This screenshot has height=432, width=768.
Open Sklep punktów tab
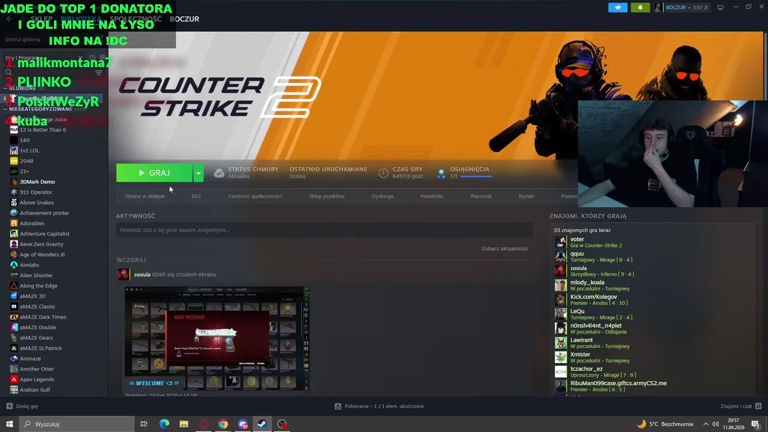326,196
